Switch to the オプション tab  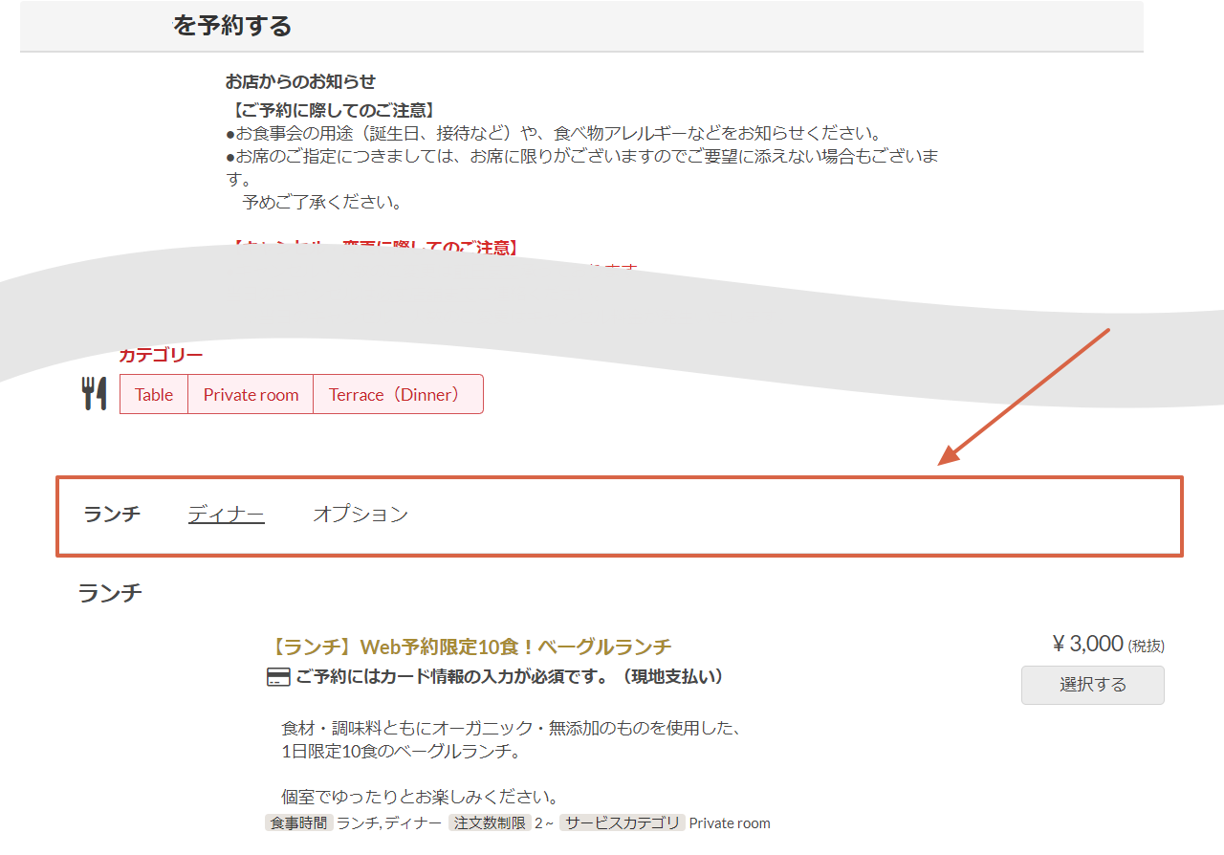tap(361, 515)
